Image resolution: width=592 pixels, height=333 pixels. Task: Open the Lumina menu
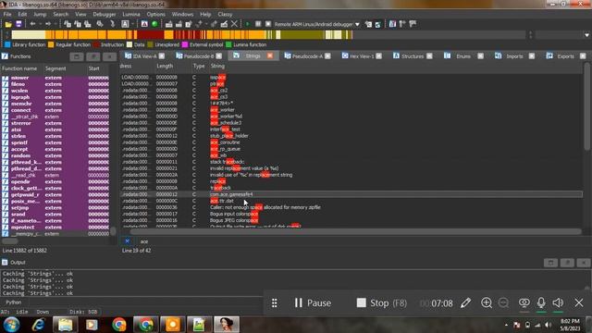pyautogui.click(x=131, y=15)
